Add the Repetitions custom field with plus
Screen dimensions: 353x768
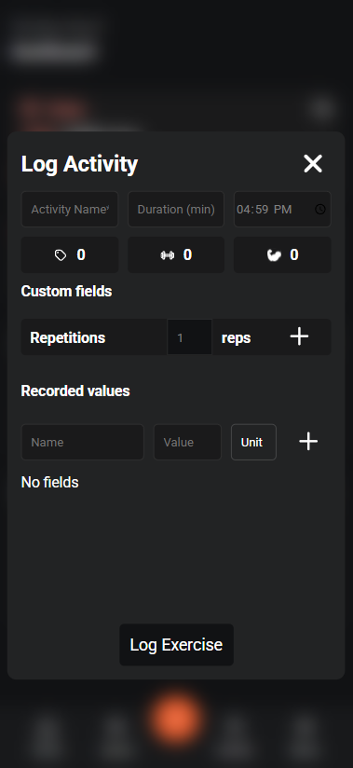click(x=299, y=337)
